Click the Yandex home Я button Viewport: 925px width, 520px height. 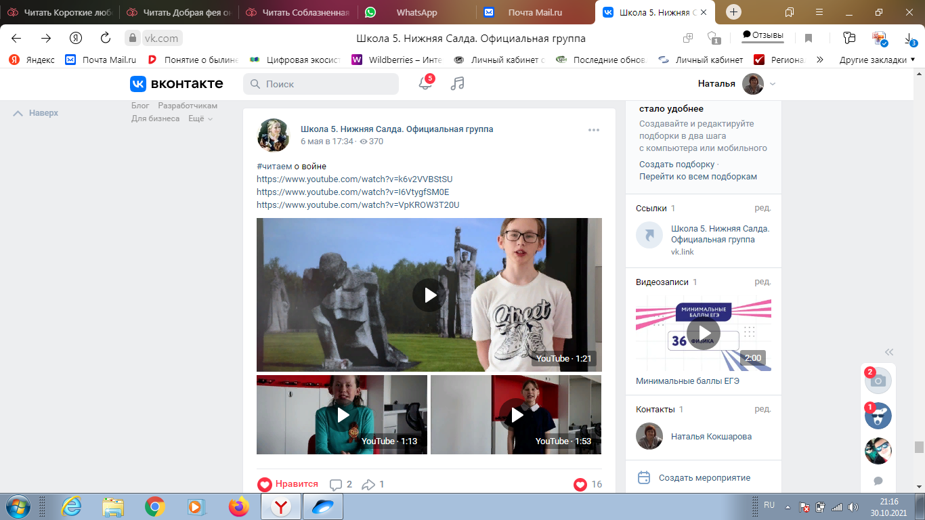click(x=76, y=39)
